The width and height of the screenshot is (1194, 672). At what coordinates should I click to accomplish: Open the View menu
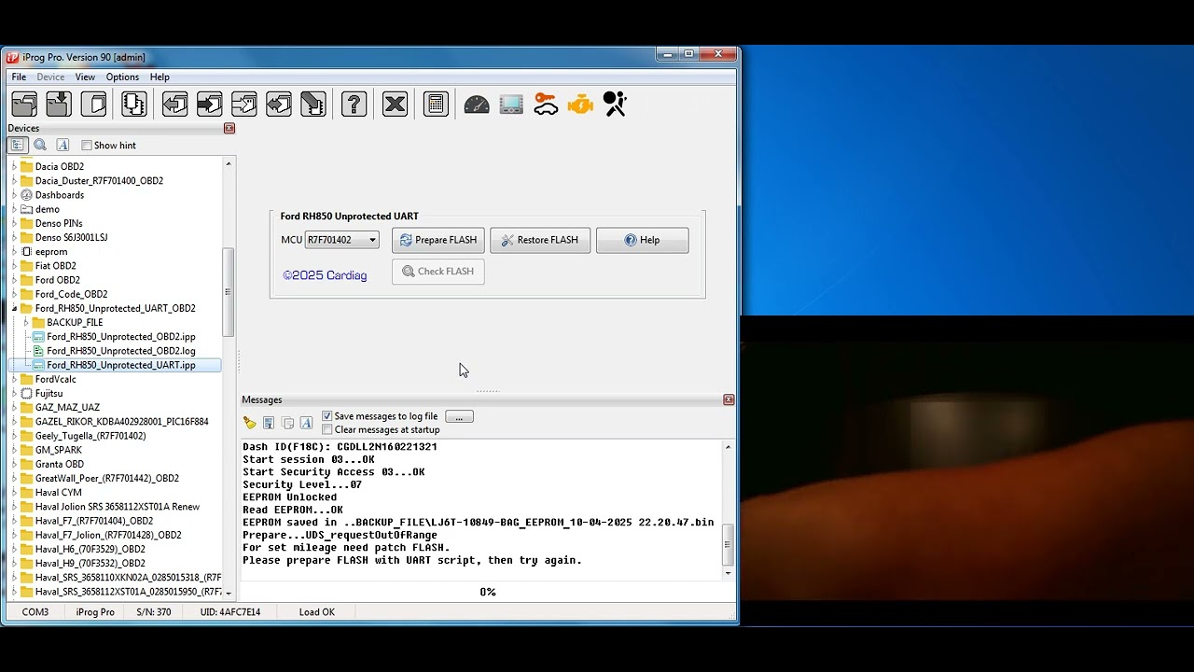(x=85, y=77)
